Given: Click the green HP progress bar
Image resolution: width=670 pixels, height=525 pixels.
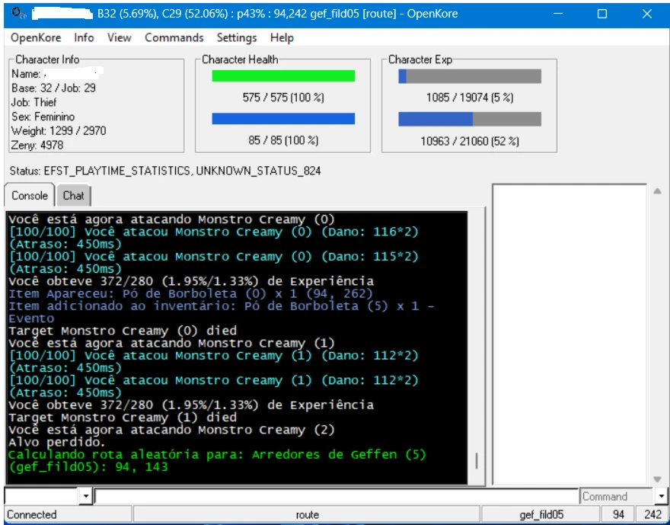Looking at the screenshot, I should tap(283, 75).
